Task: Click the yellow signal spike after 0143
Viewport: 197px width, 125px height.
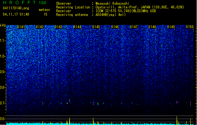Action: [70, 121]
